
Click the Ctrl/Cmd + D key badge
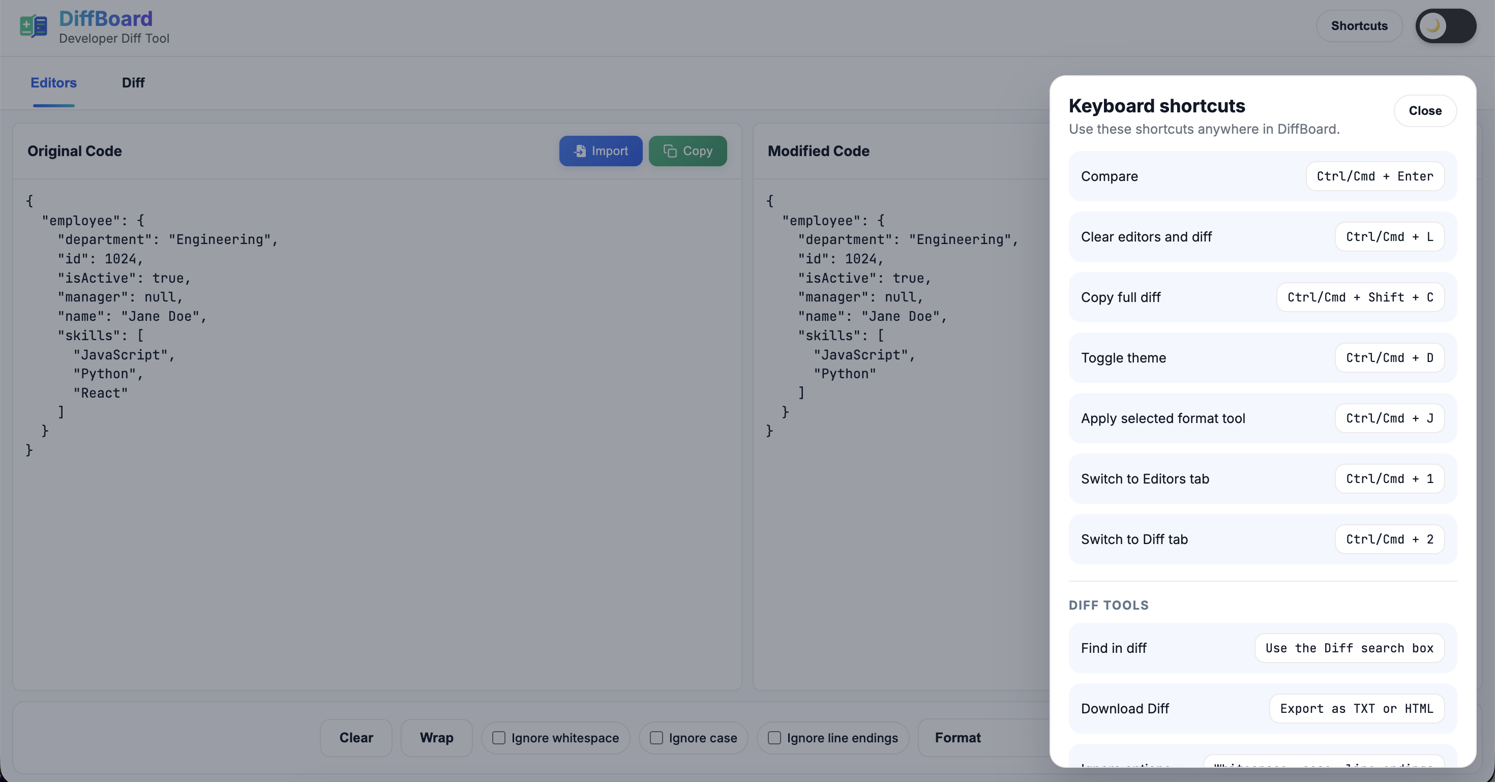[x=1389, y=358]
